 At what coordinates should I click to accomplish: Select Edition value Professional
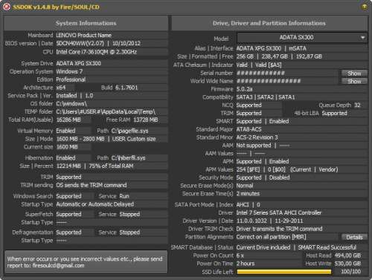click(x=71, y=79)
